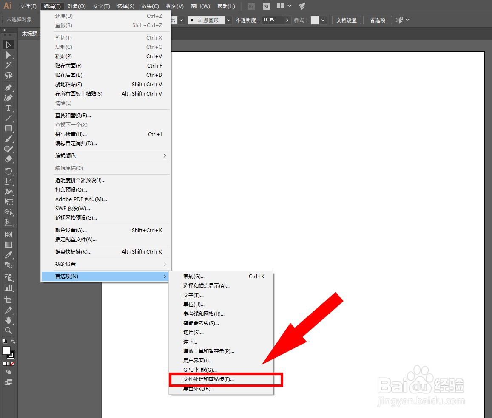Image resolution: width=492 pixels, height=418 pixels.
Task: Choose 键盘快捷键(K)... menu item
Action: click(106, 252)
